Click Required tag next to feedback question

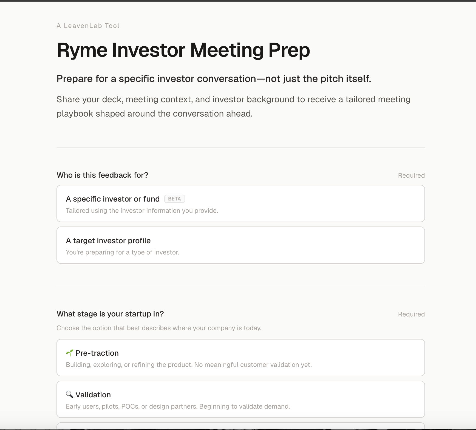coord(411,176)
